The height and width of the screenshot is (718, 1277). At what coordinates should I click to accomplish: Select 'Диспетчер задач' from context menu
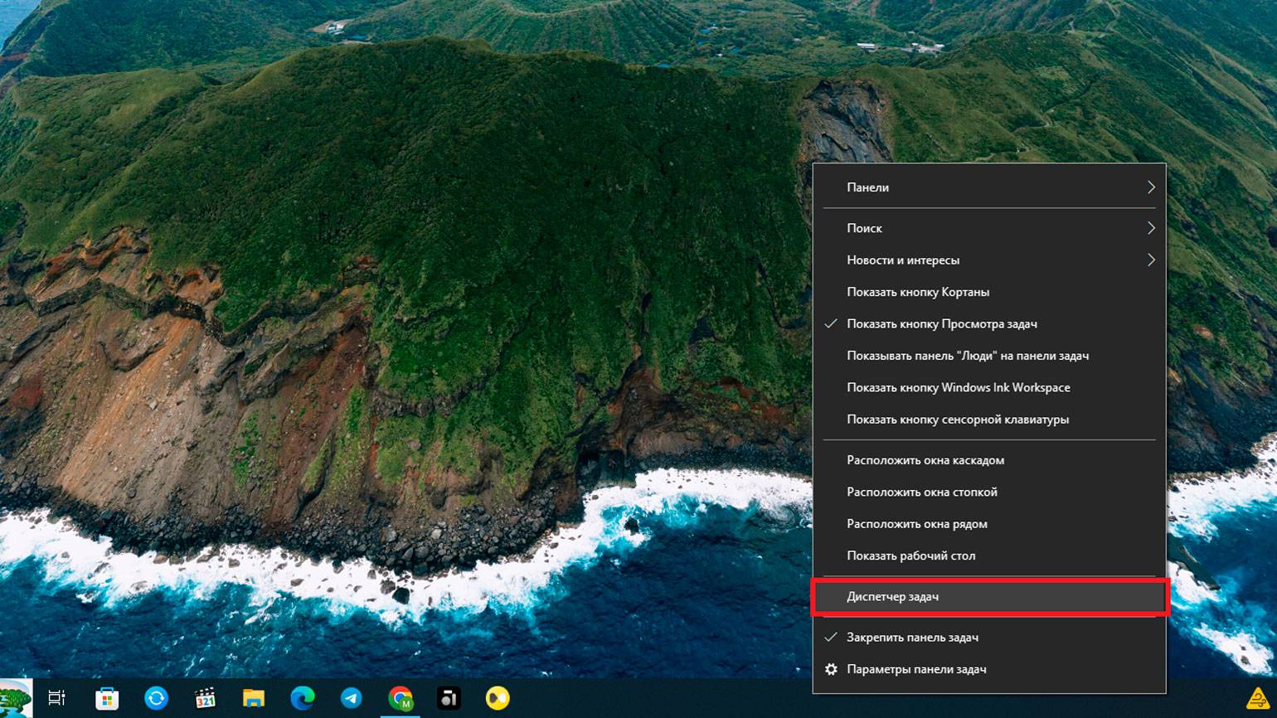892,597
